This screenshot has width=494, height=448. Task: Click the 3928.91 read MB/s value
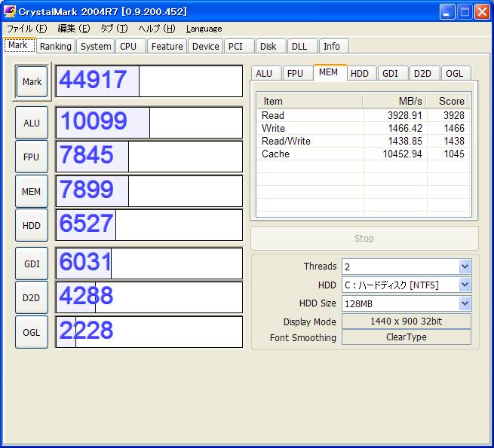coord(405,115)
